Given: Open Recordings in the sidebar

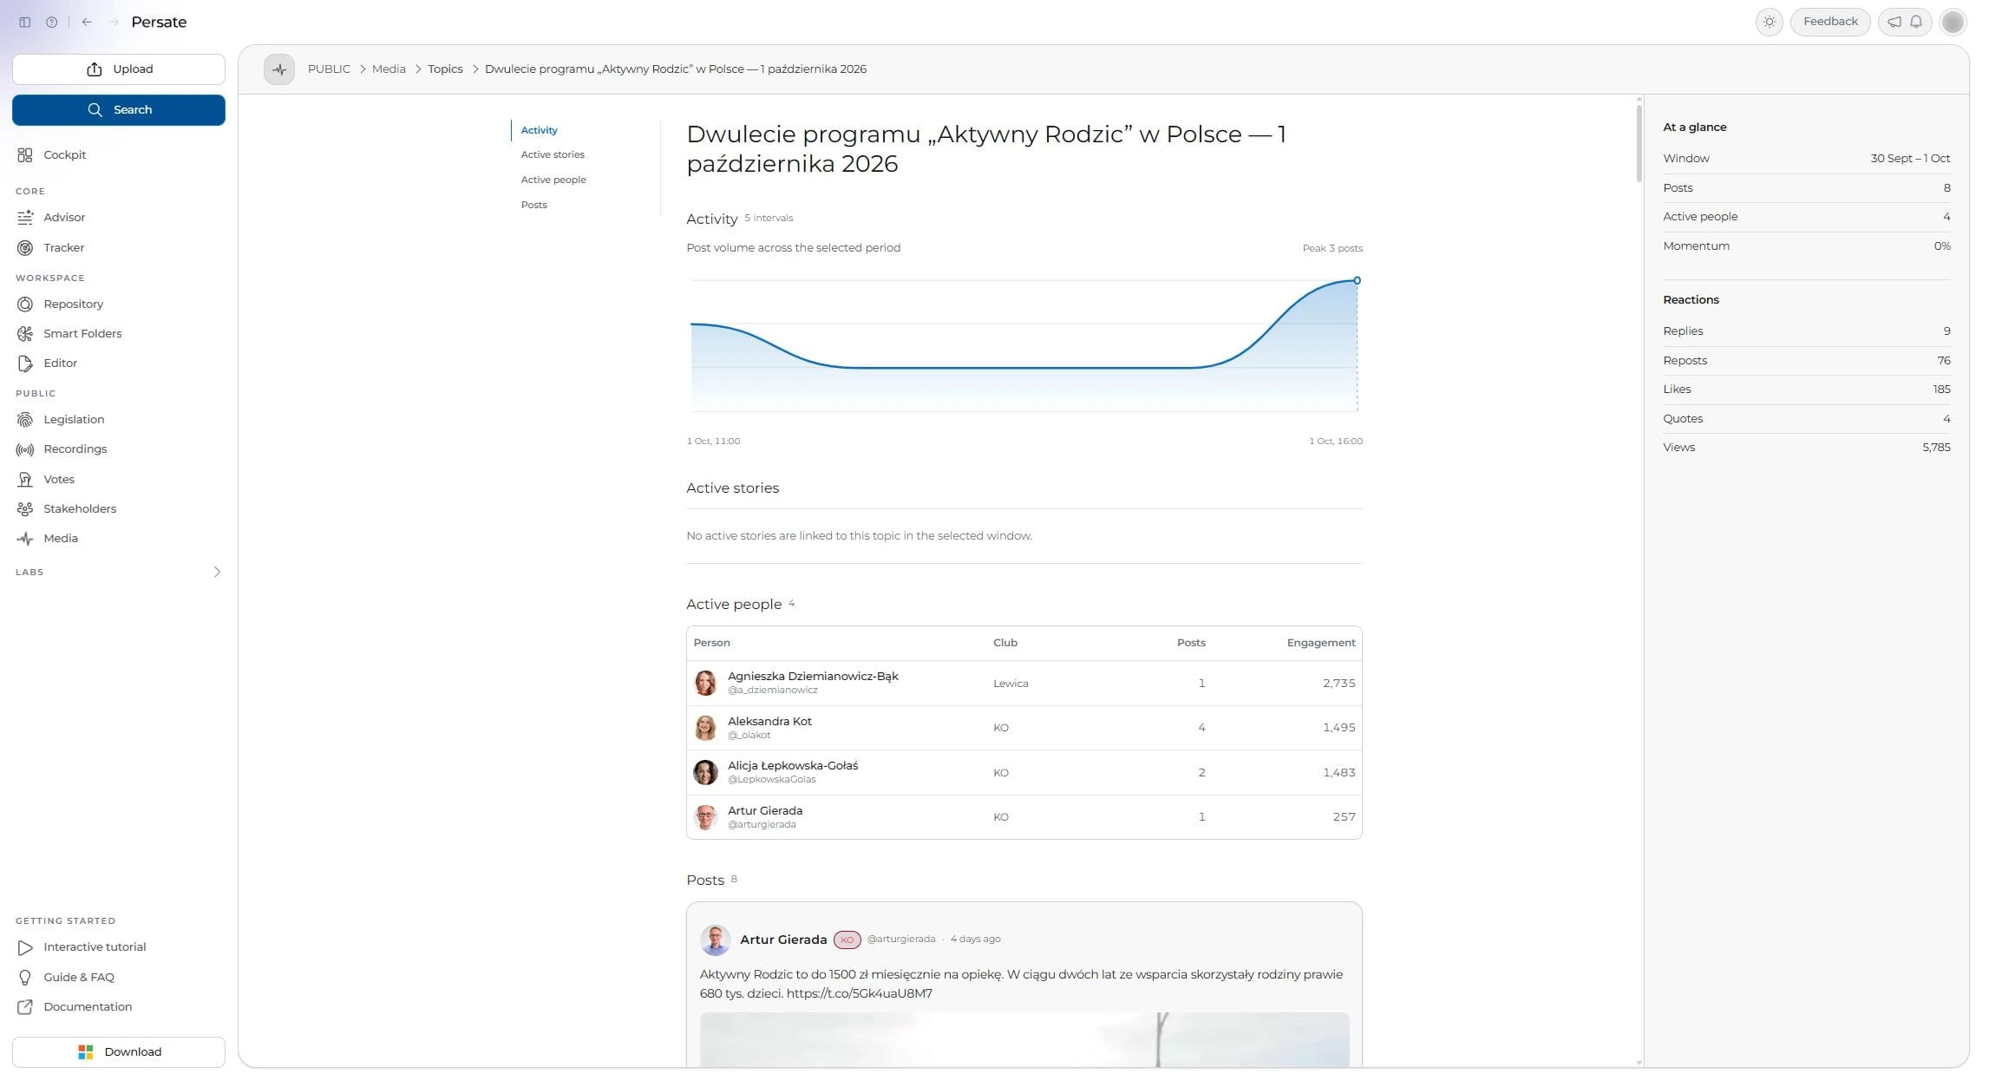Looking at the screenshot, I should 119,449.
